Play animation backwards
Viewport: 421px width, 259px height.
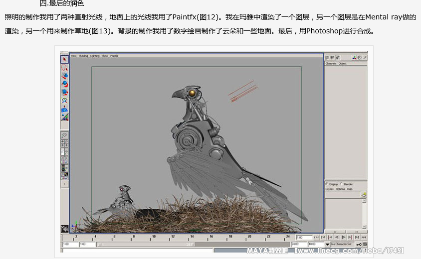click(337, 237)
